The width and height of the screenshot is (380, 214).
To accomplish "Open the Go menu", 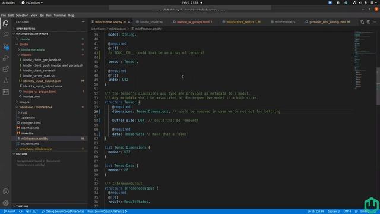I will tap(42, 15).
